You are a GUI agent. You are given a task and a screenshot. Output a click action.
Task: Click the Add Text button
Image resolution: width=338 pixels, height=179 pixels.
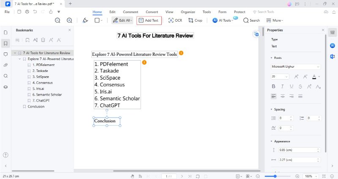click(149, 20)
